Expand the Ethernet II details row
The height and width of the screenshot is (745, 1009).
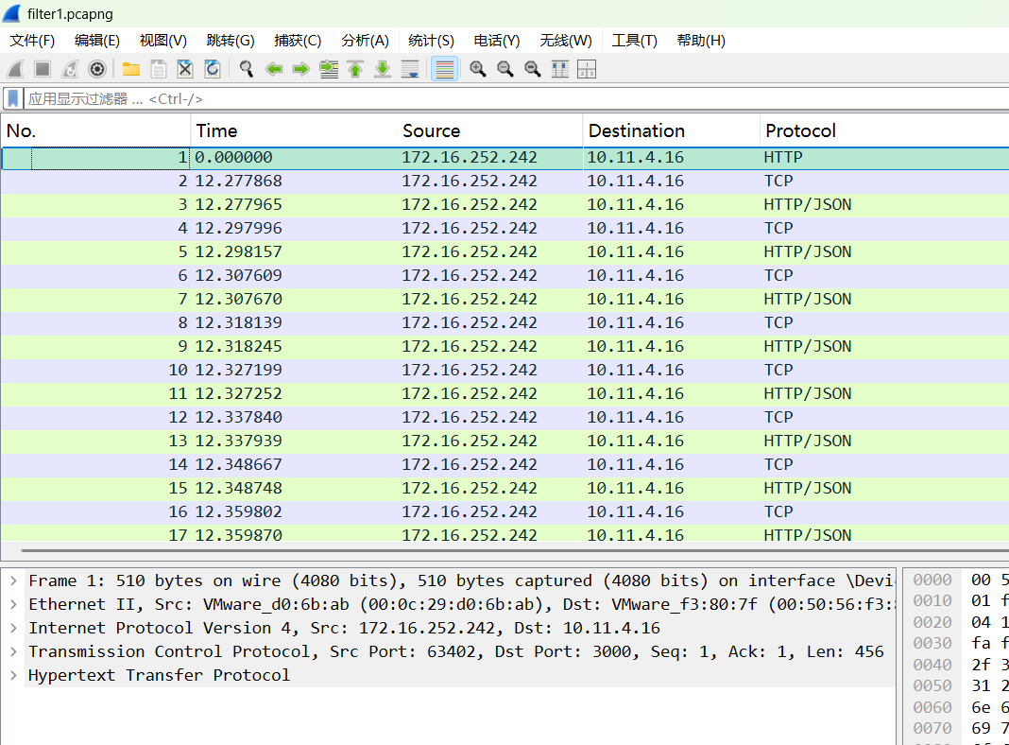pyautogui.click(x=13, y=604)
